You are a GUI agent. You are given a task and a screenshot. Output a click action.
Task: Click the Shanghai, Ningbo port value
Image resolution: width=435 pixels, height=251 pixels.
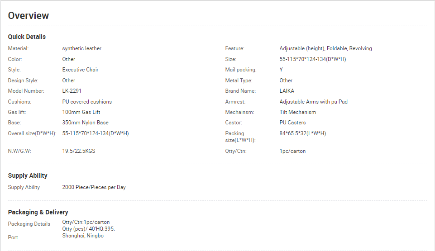pos(83,236)
